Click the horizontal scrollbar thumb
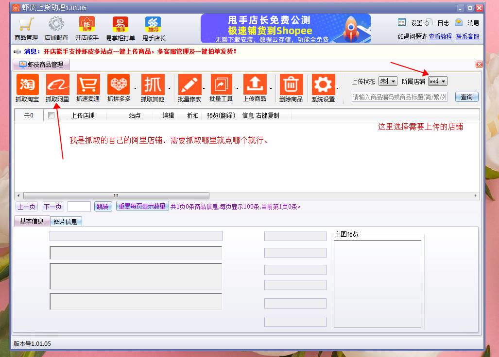The image size is (499, 357). coord(116,195)
